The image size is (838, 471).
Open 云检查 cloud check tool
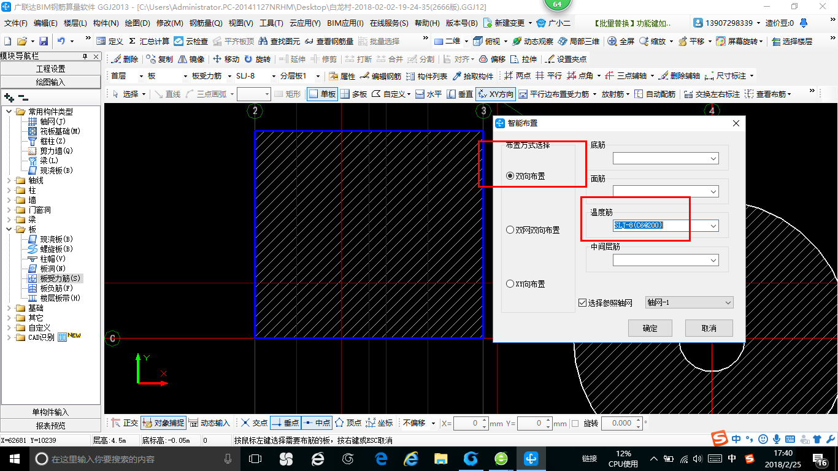[x=191, y=41]
